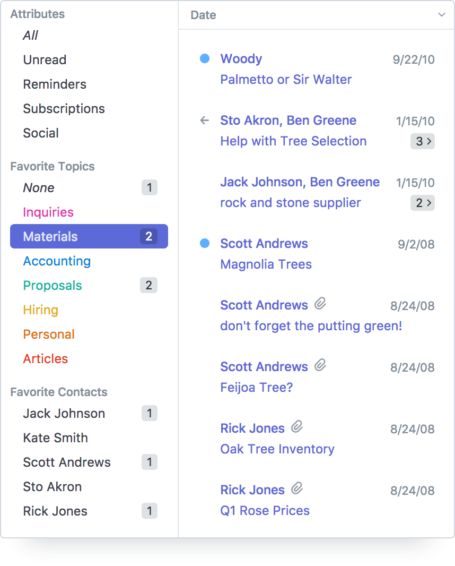Select the Proposals topic

[x=52, y=286]
